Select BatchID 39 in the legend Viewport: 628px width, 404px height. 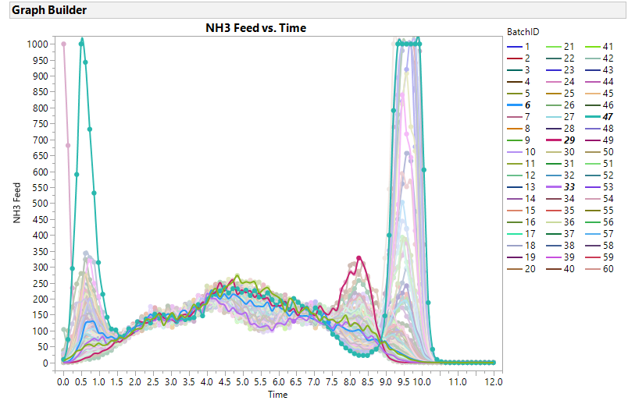560,257
